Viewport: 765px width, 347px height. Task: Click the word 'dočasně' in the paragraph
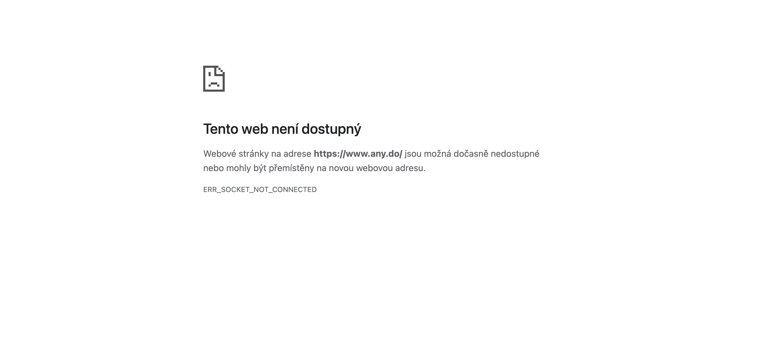pos(471,154)
